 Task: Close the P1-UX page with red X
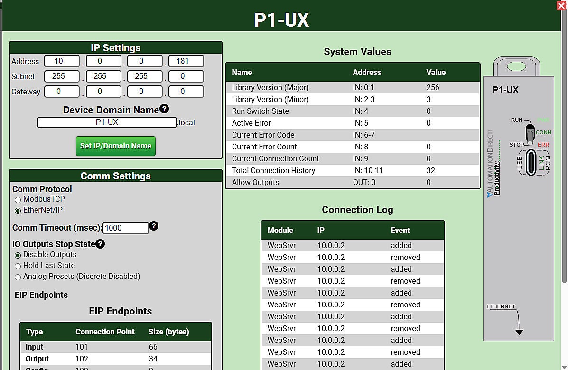[561, 6]
